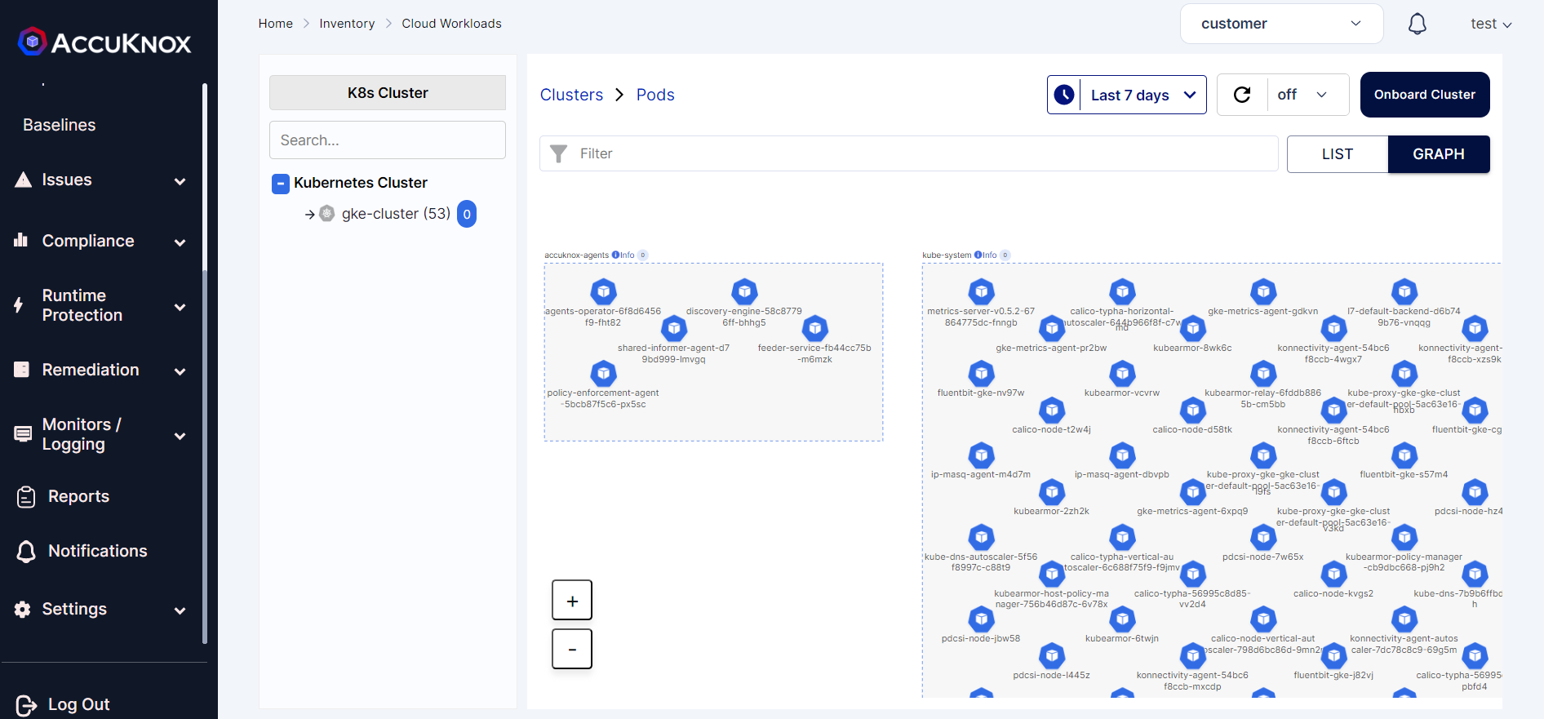Click the policy-enforcement-agent pod icon
This screenshot has height=719, width=1544.
point(603,374)
